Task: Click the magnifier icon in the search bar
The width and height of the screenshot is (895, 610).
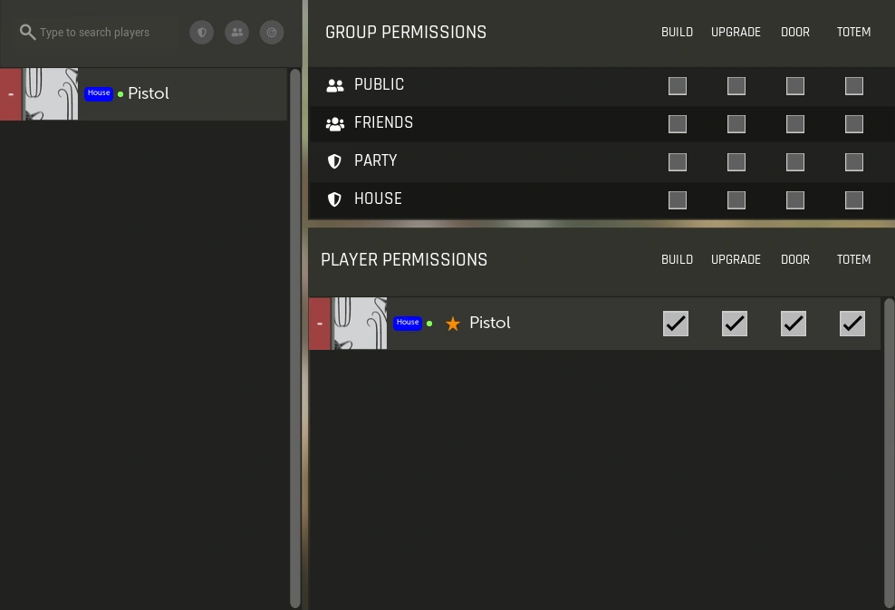Action: click(x=28, y=33)
